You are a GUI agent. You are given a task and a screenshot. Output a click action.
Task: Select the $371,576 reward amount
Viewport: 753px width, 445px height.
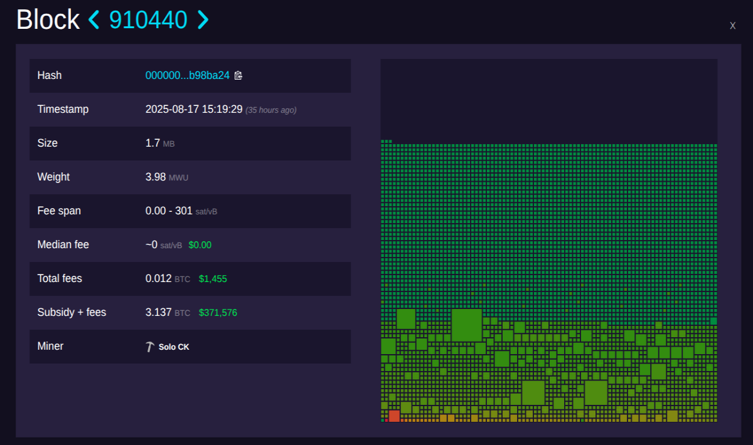(x=218, y=313)
